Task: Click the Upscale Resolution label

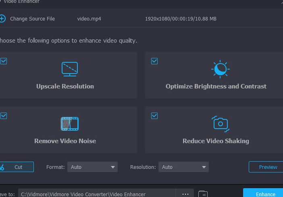Action: (65, 86)
